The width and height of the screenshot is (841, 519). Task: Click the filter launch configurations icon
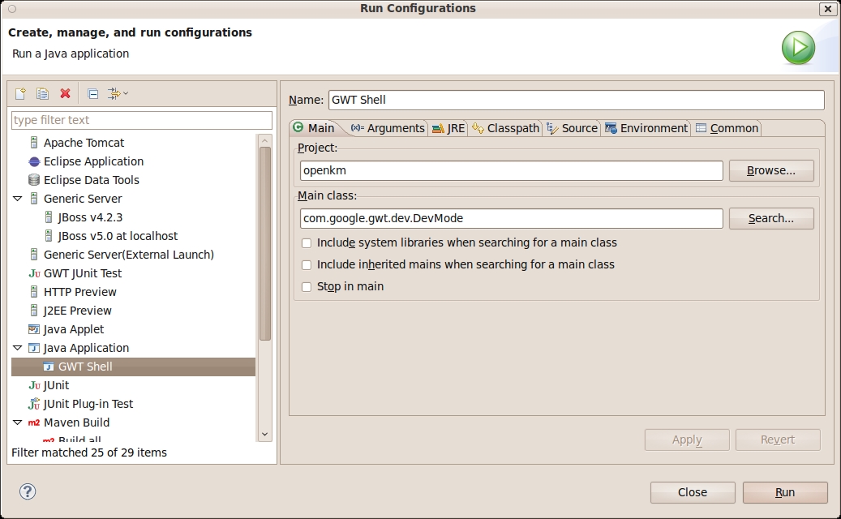pyautogui.click(x=114, y=94)
